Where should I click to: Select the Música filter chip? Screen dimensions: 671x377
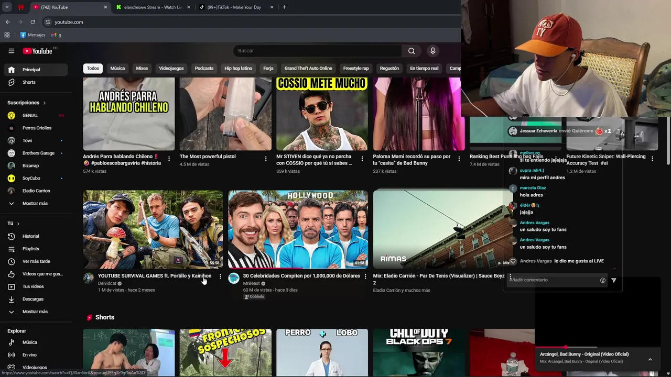[117, 69]
